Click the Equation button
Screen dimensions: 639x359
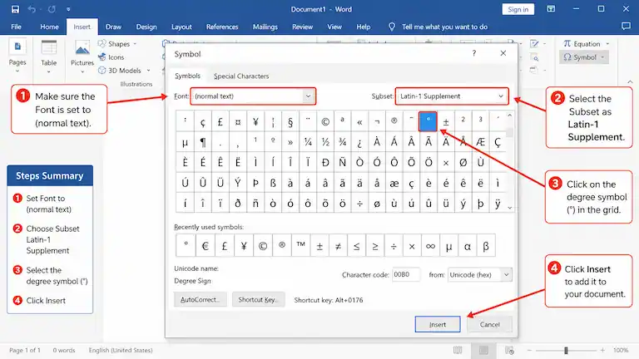tap(586, 44)
